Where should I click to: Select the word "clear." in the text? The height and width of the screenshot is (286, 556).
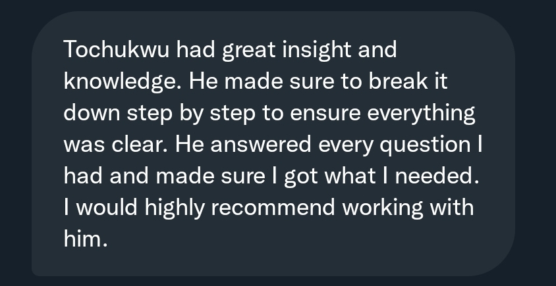[140, 145]
